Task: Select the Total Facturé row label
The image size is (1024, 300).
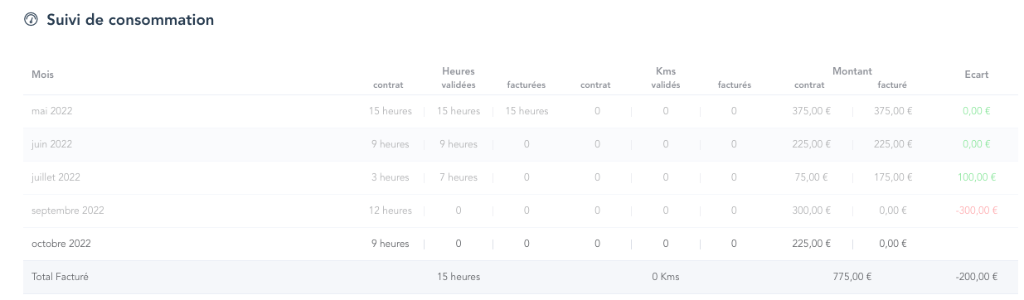Action: (x=60, y=277)
